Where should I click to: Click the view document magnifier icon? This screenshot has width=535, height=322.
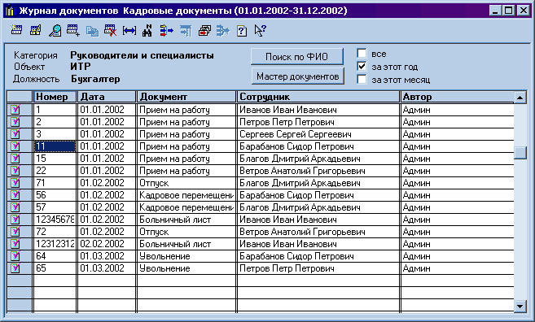(x=55, y=31)
